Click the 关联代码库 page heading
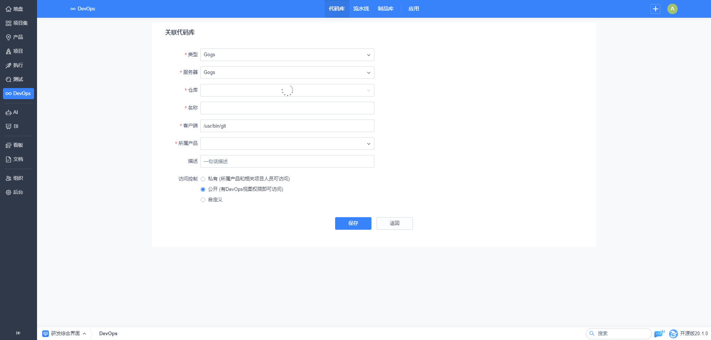The image size is (711, 340). pos(180,33)
